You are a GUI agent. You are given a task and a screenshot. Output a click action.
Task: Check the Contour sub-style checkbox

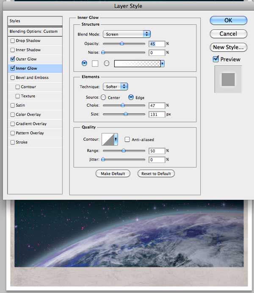(17, 87)
